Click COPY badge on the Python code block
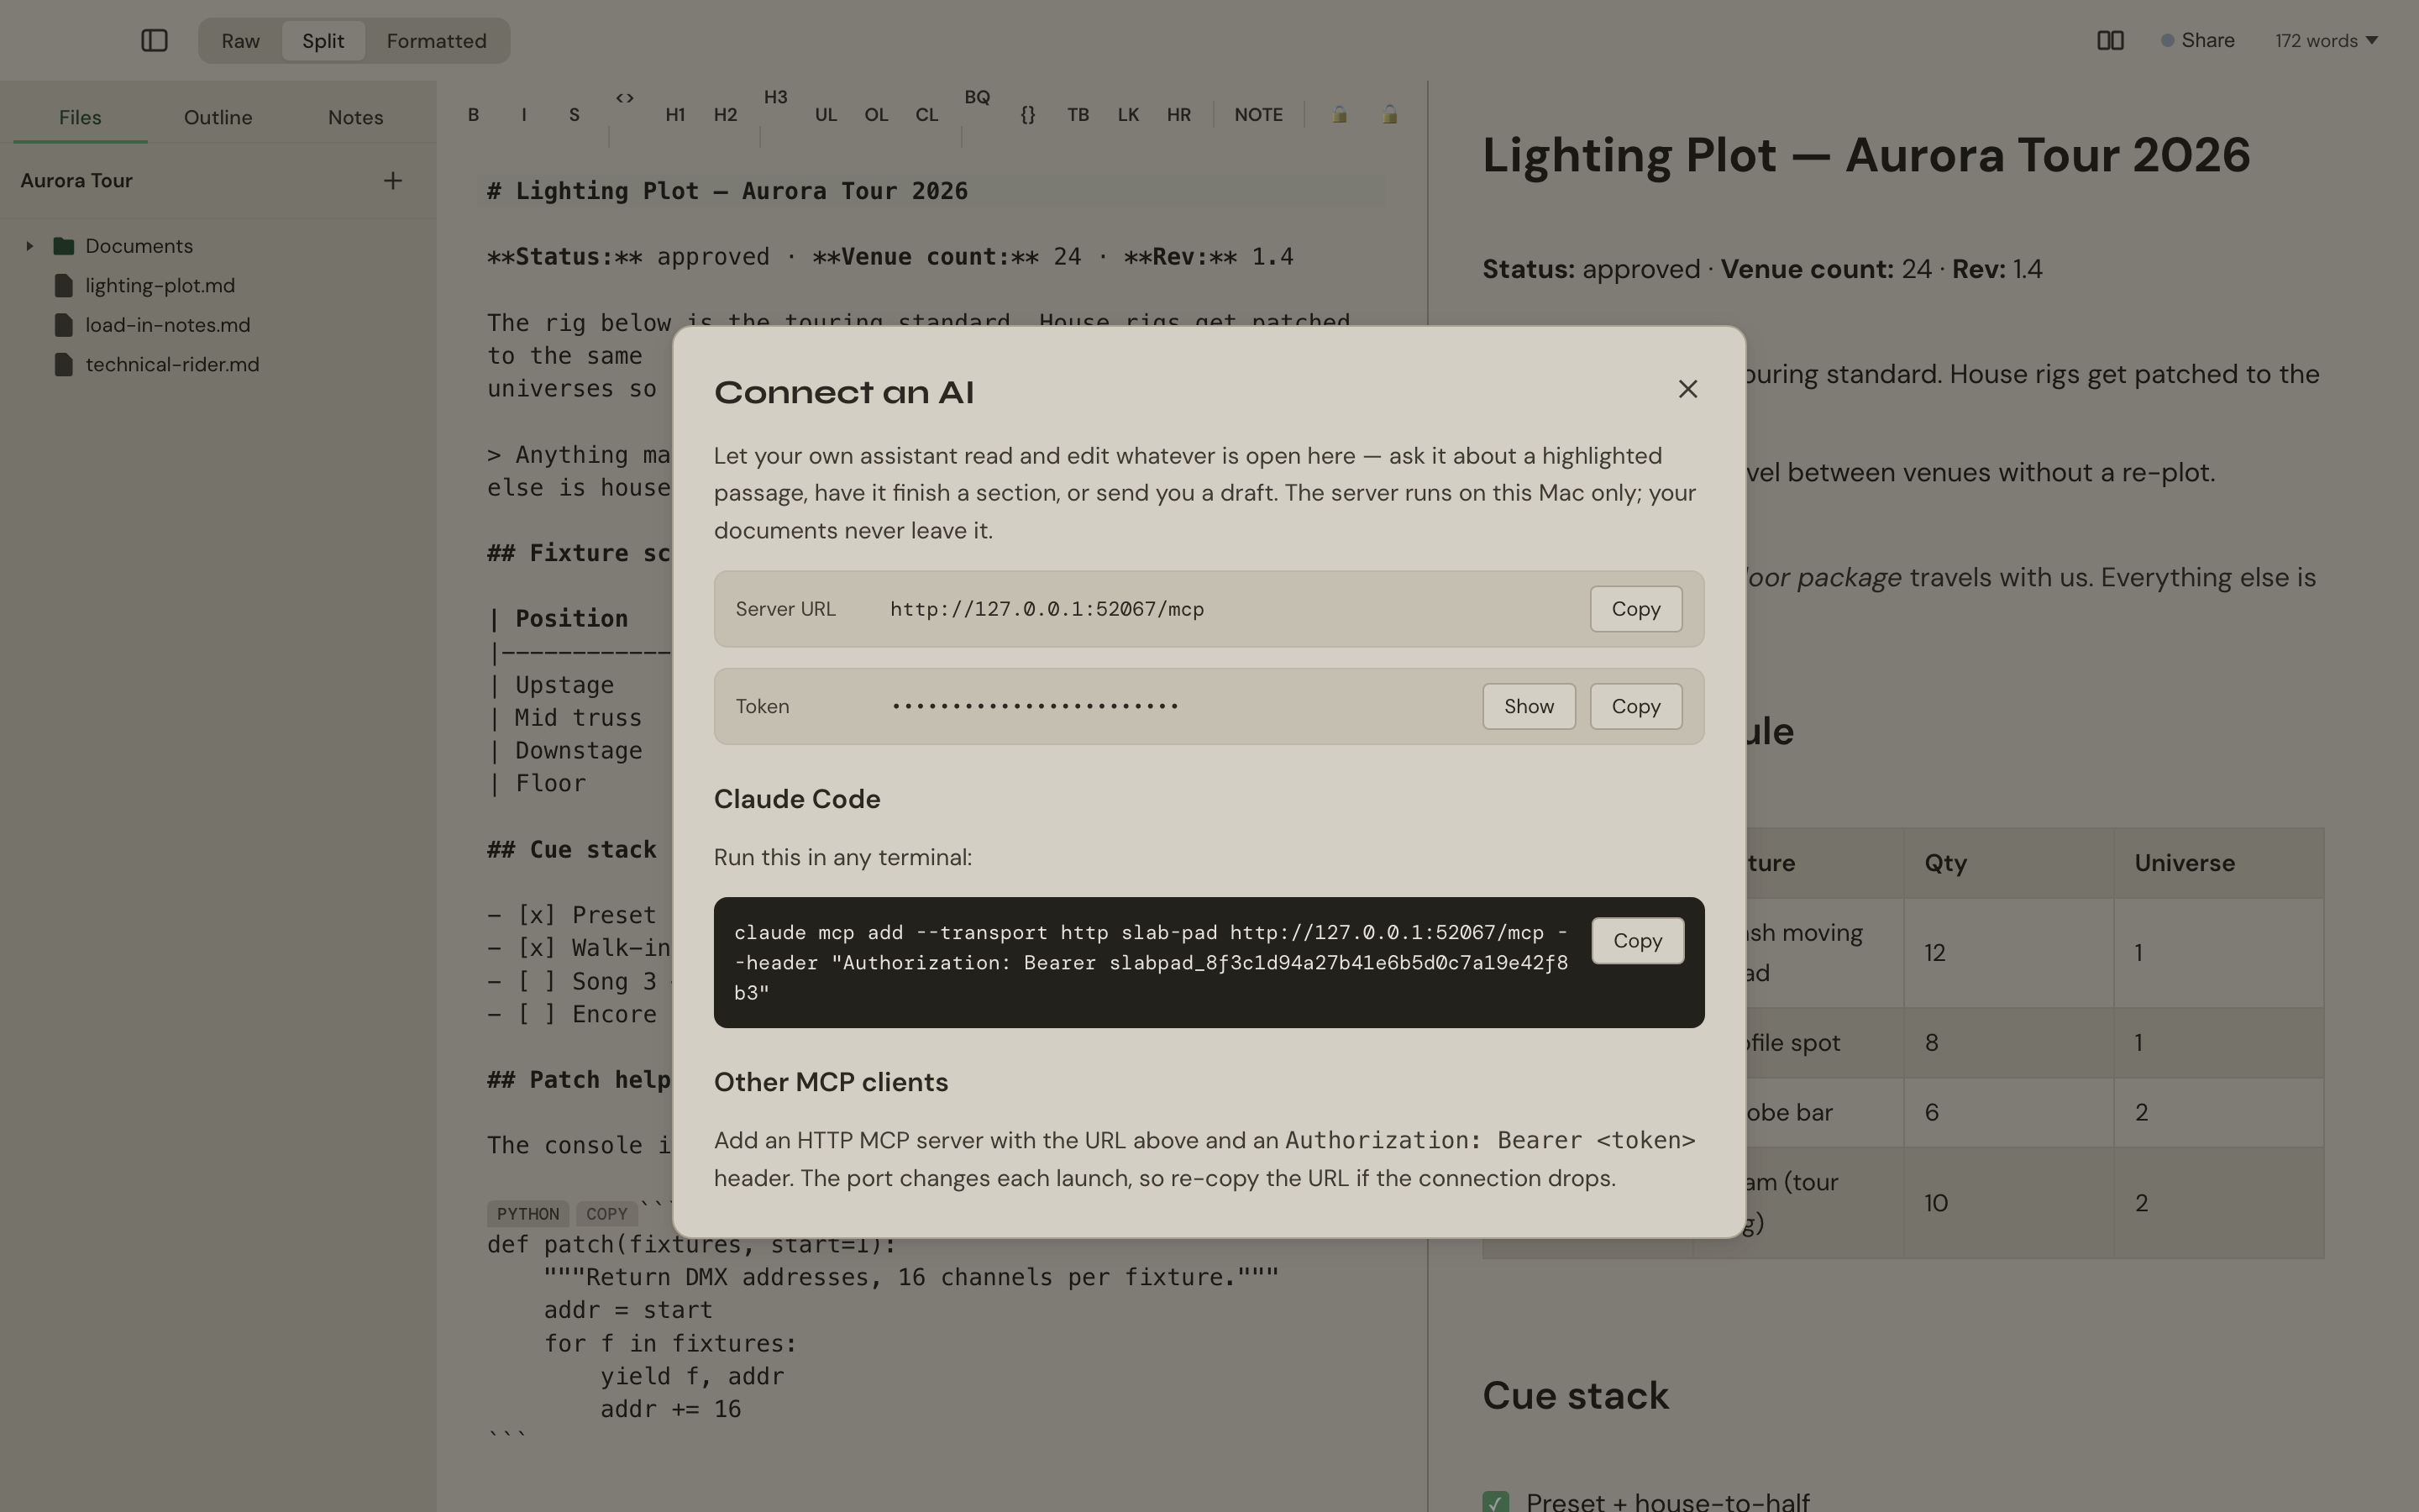This screenshot has height=1512, width=2419. [606, 1214]
